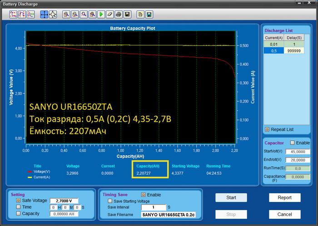318x226 pixels.
Task: Click the yellow document copy icon
Action: tap(140, 15)
